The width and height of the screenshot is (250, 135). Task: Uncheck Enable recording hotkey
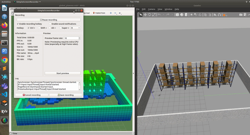pos(18,24)
